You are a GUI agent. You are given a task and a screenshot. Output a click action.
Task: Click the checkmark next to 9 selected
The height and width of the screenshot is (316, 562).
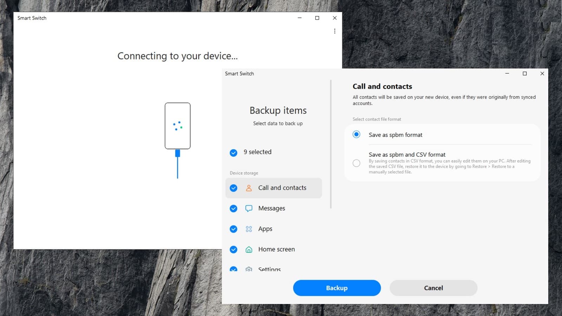pyautogui.click(x=233, y=152)
